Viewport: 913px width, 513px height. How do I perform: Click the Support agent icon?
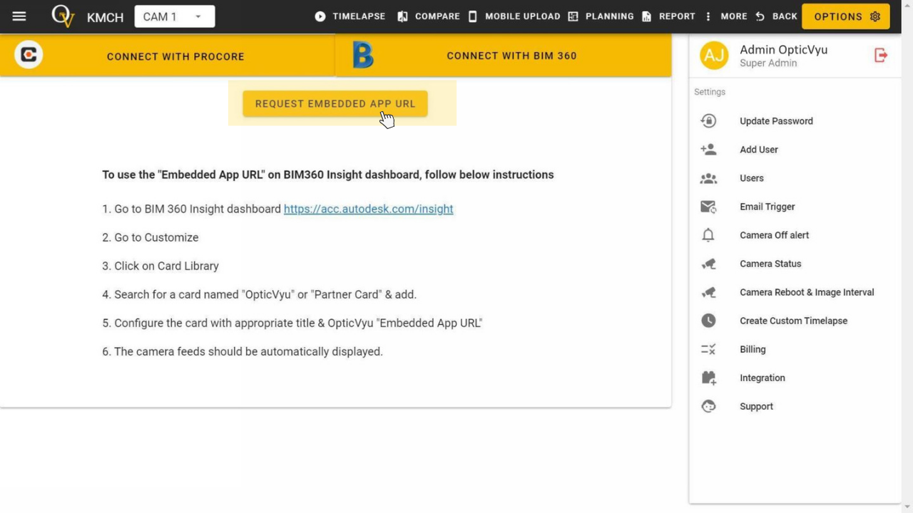708,406
